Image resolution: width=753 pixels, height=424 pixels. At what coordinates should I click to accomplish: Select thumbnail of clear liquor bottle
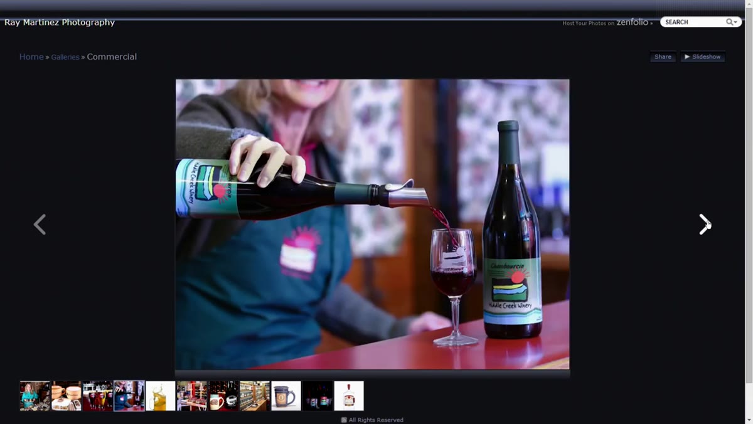tap(349, 396)
